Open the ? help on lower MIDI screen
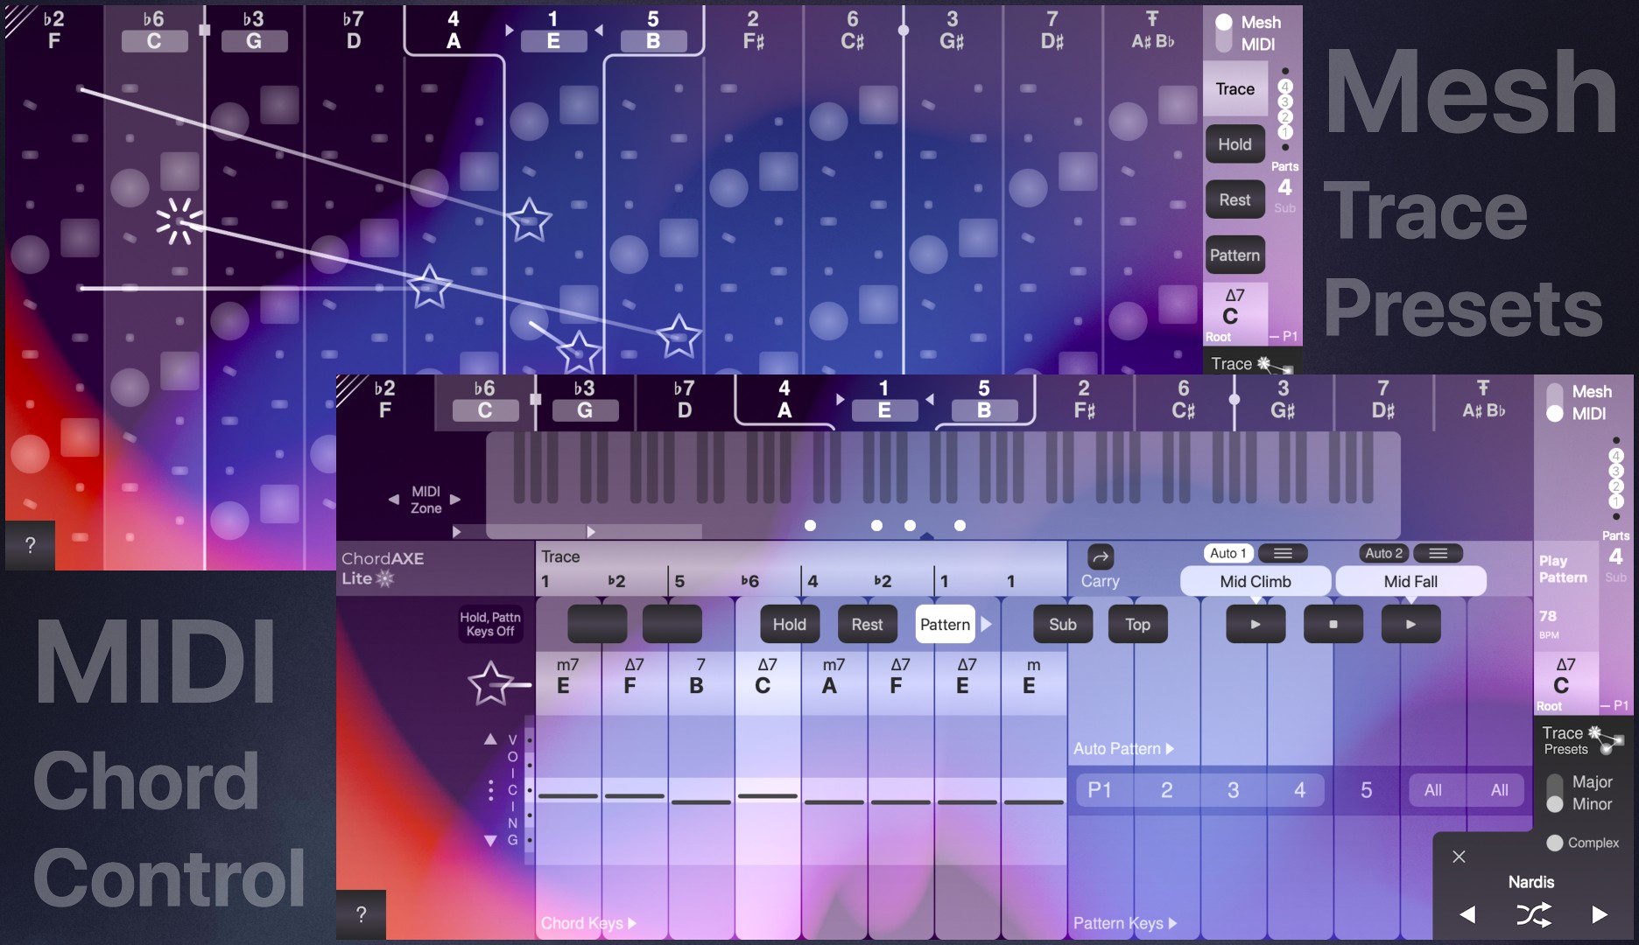The image size is (1639, 945). (361, 914)
